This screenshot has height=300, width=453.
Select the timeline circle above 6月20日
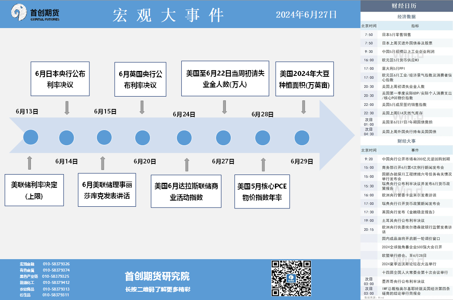pyautogui.click(x=143, y=138)
